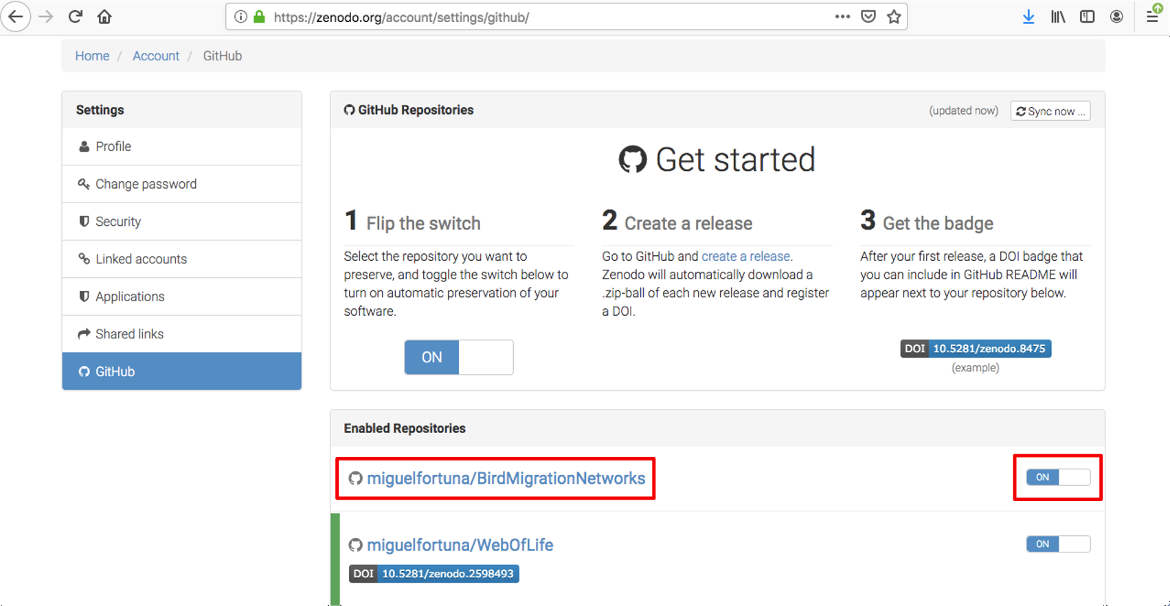Click the green padlock security icon
Image resolution: width=1170 pixels, height=606 pixels.
(x=259, y=17)
